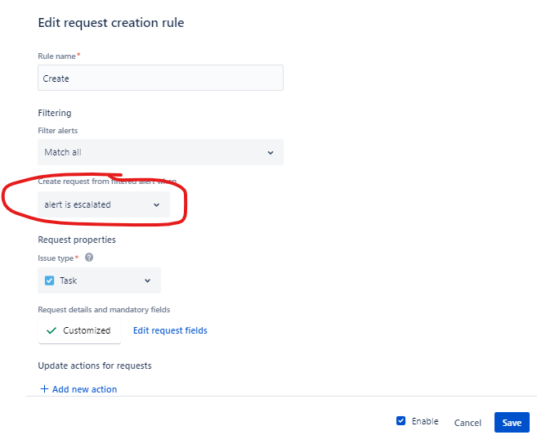Open Edit request fields link

(x=170, y=330)
